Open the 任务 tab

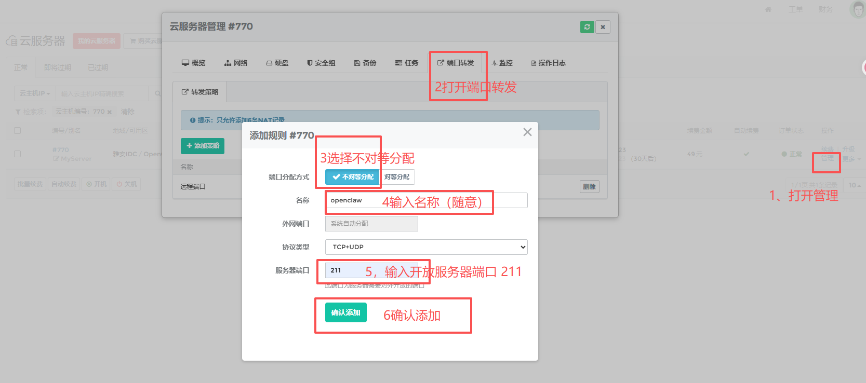[407, 63]
